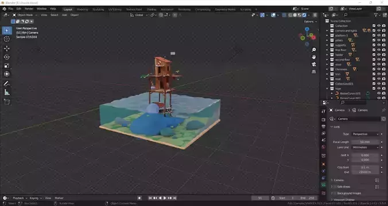
Task: Click the Shift X value field
Action: tap(365, 156)
